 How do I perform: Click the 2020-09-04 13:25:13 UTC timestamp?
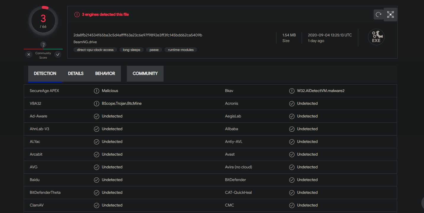point(330,35)
